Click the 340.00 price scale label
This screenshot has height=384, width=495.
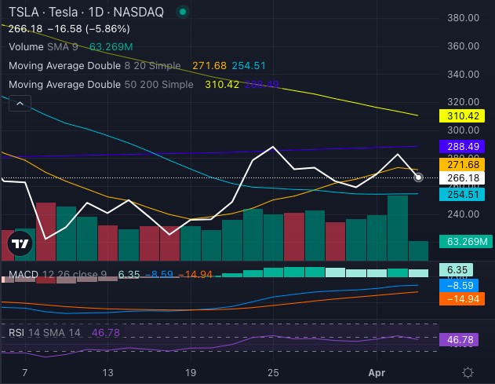463,75
